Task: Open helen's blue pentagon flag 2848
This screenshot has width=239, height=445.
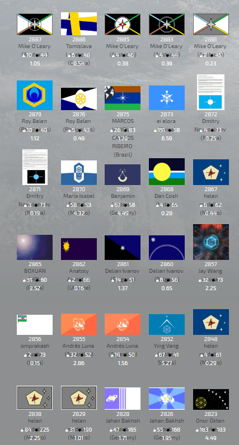Action: click(x=211, y=322)
